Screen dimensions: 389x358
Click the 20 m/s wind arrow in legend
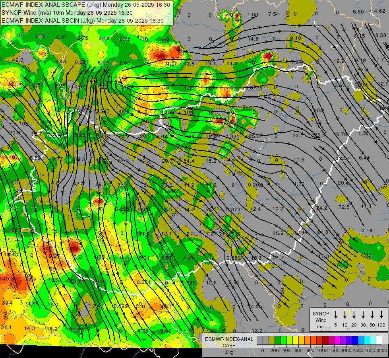pos(354,314)
